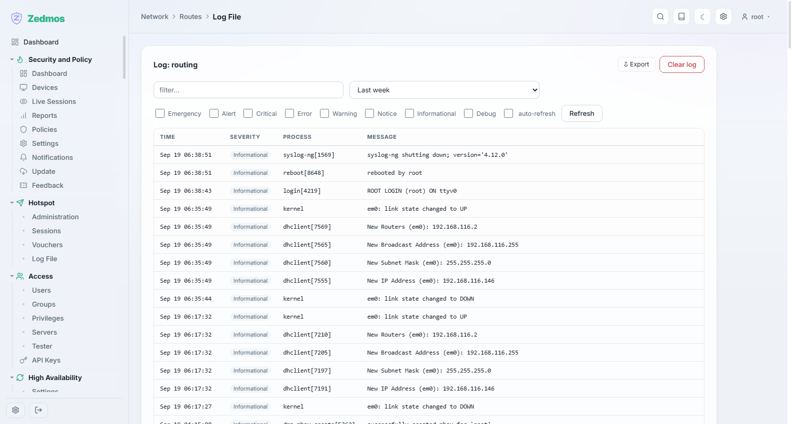Check the Error severity filter
The image size is (792, 424).
point(289,113)
